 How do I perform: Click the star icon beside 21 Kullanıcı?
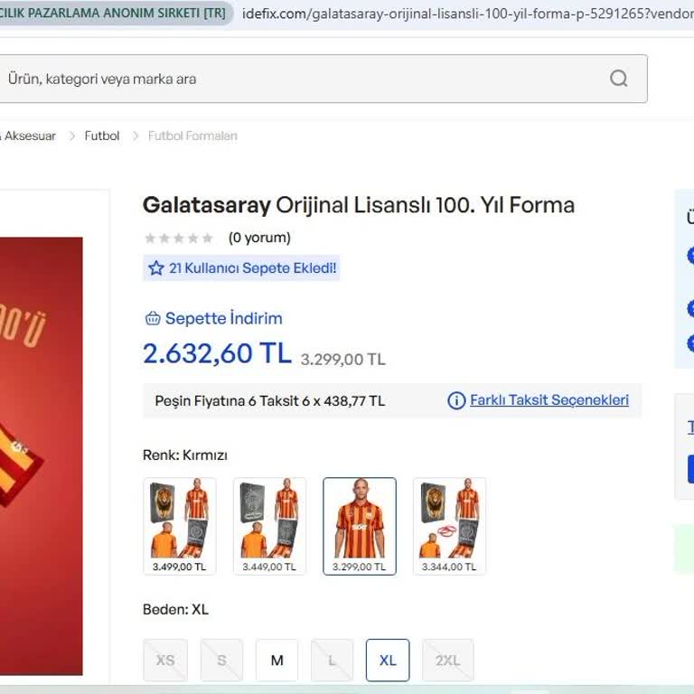(x=155, y=267)
